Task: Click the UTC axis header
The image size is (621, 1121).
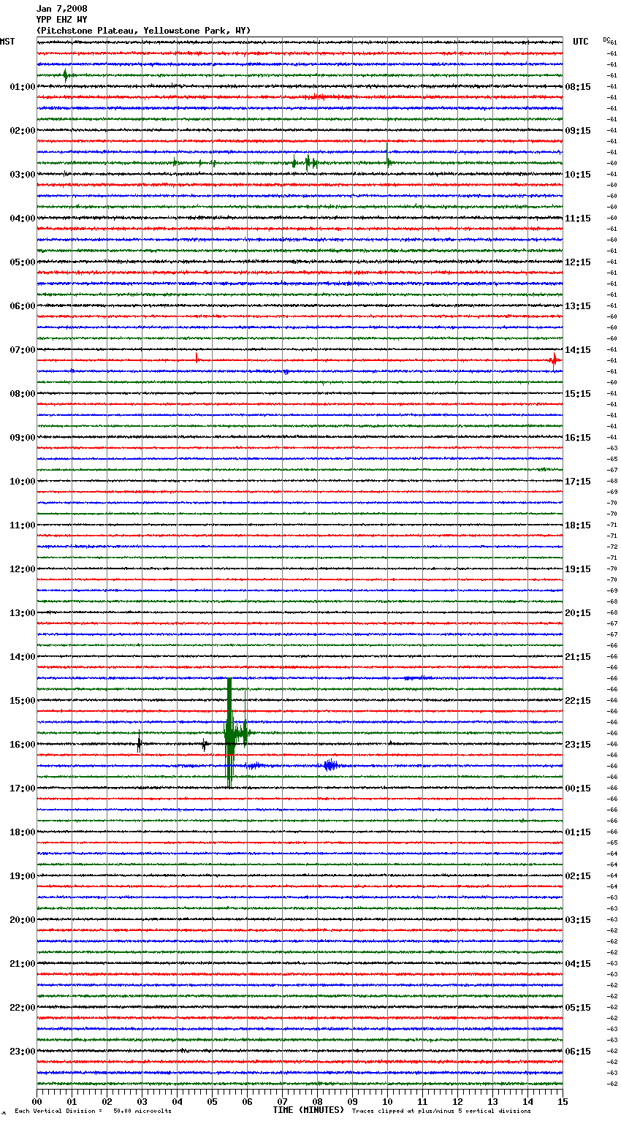Action: pyautogui.click(x=581, y=42)
